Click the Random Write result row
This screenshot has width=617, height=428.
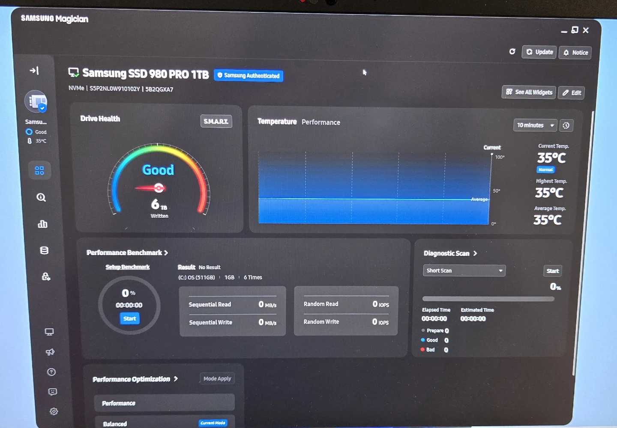[346, 322]
